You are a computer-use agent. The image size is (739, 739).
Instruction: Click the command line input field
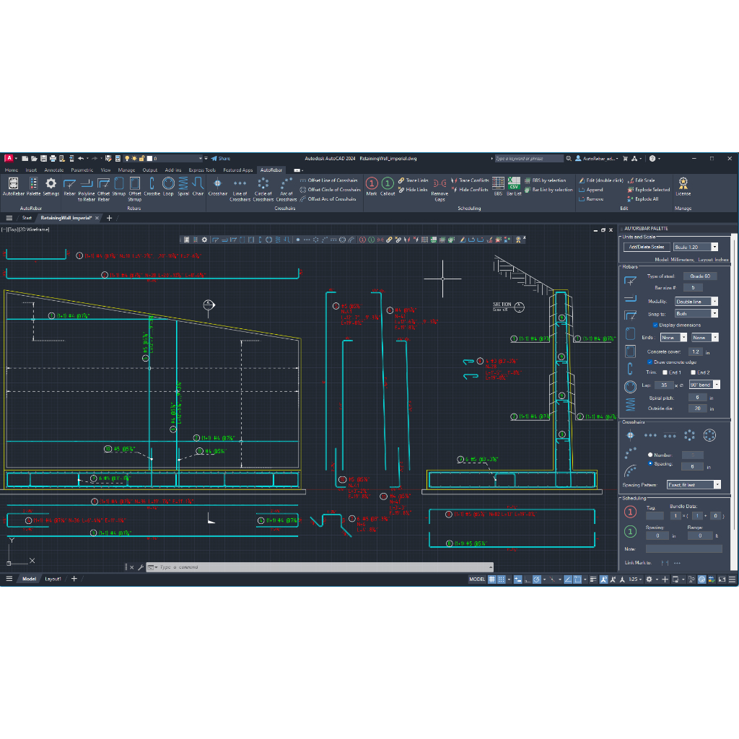coord(320,567)
